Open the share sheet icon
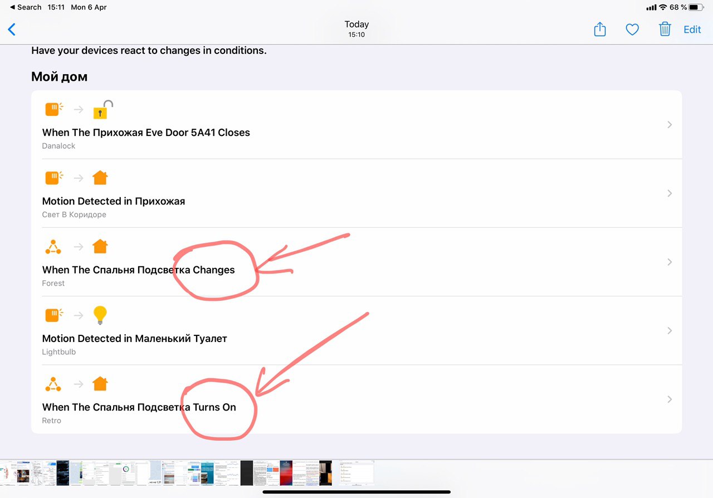 click(599, 30)
